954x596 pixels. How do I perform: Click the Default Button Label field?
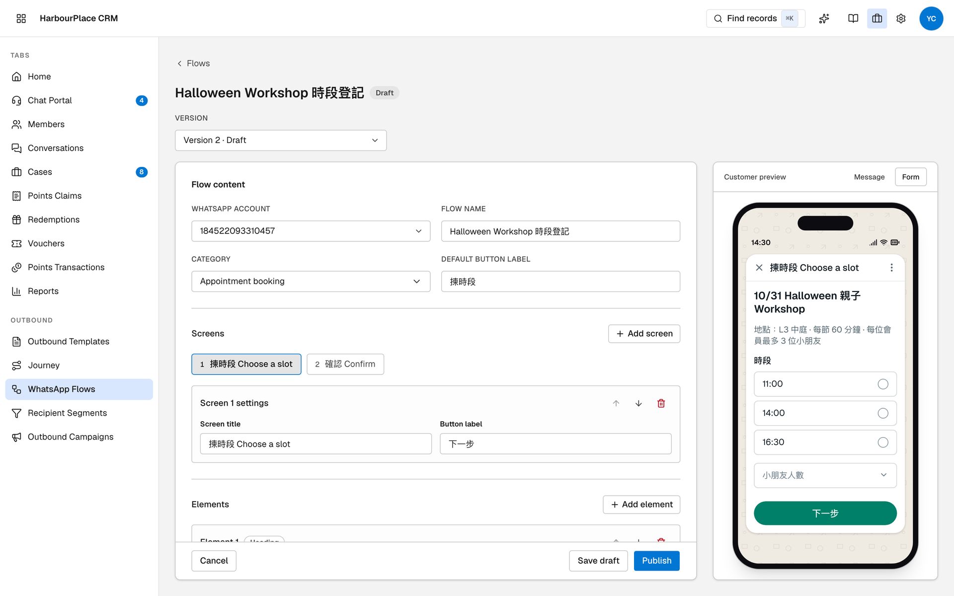coord(560,281)
